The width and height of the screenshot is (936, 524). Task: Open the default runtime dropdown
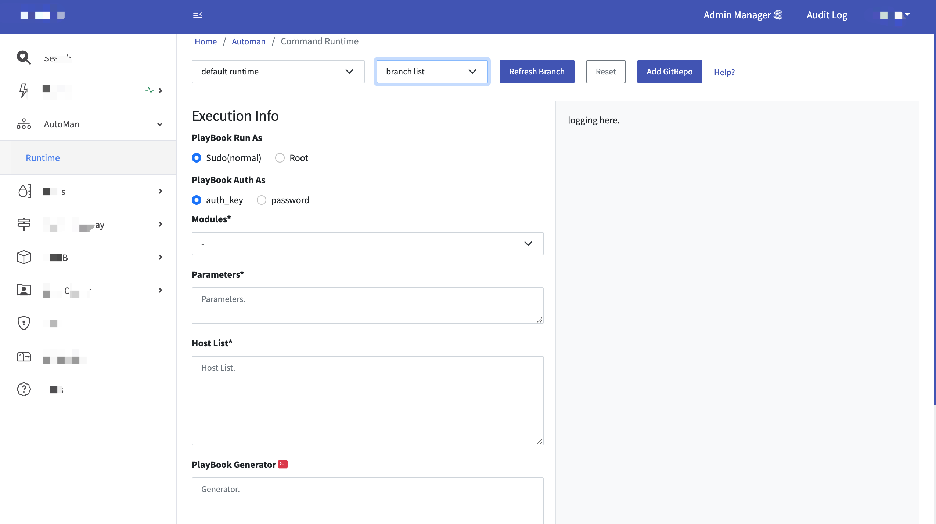tap(278, 72)
